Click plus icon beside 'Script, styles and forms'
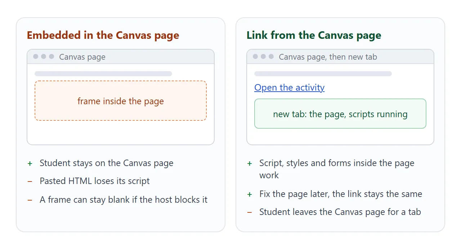This screenshot has height=248, width=461. click(250, 164)
